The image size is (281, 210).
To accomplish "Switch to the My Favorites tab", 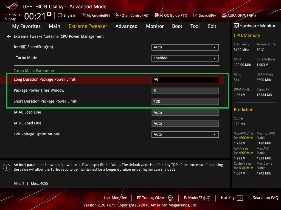I will [x=26, y=26].
